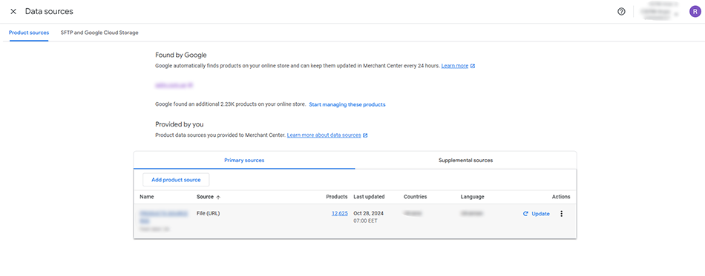Click Add product source button
Viewport: 705px width, 276px height.
176,180
